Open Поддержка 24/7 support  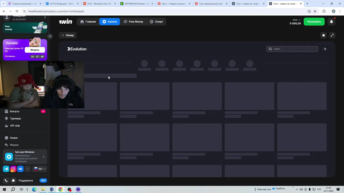[26, 181]
